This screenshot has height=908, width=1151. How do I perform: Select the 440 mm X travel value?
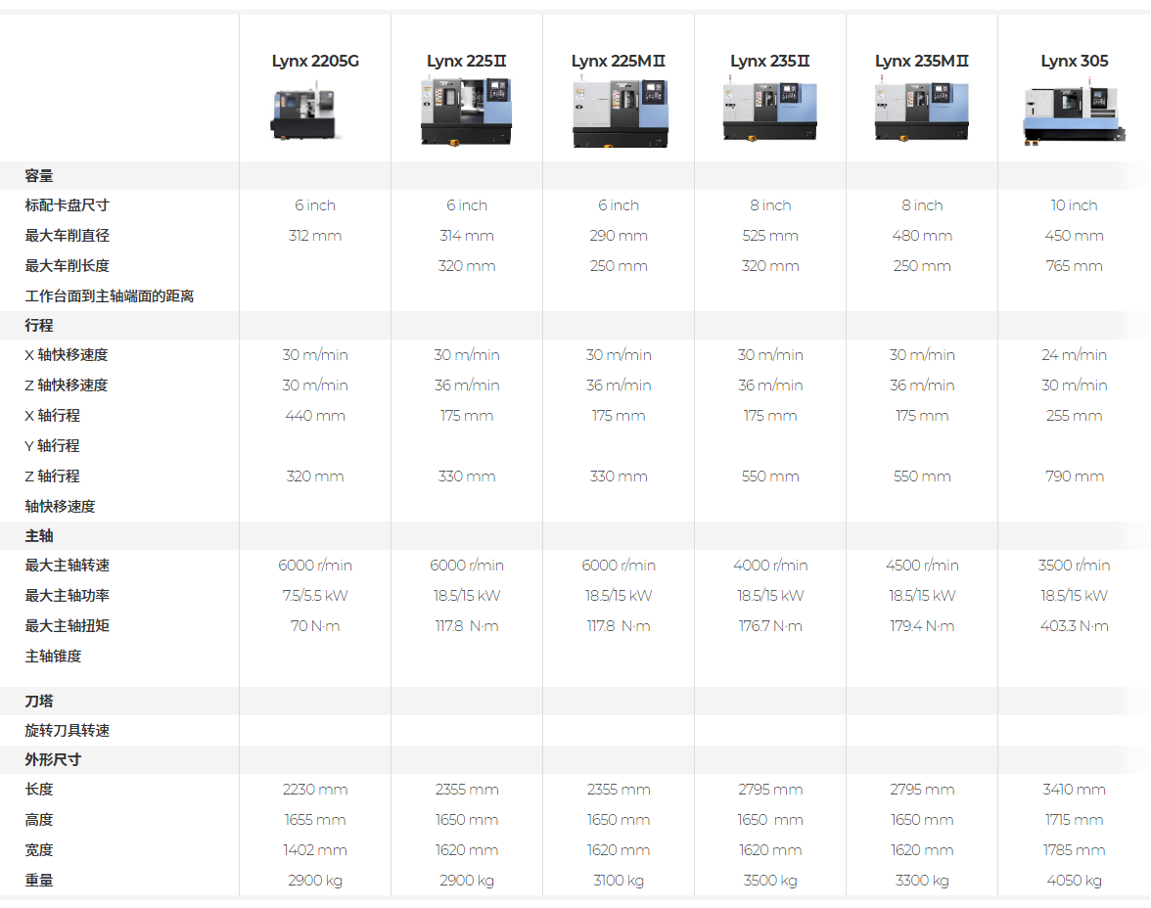315,416
